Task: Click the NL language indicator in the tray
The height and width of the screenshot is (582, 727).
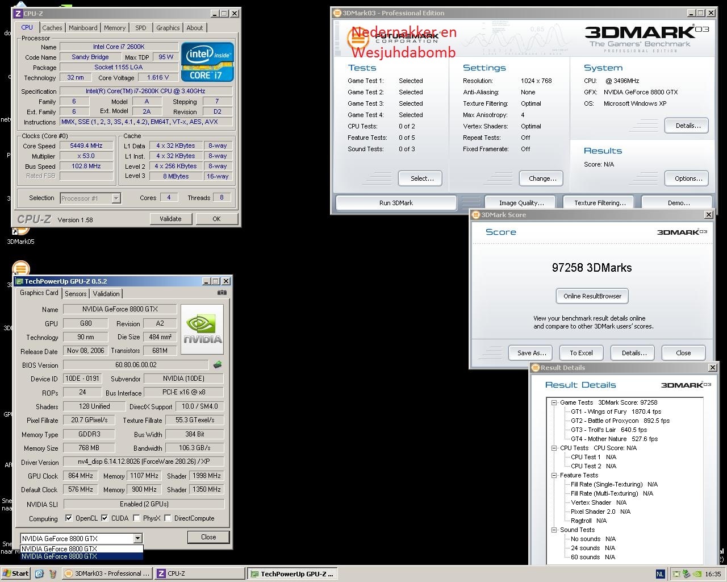Action: (x=660, y=574)
